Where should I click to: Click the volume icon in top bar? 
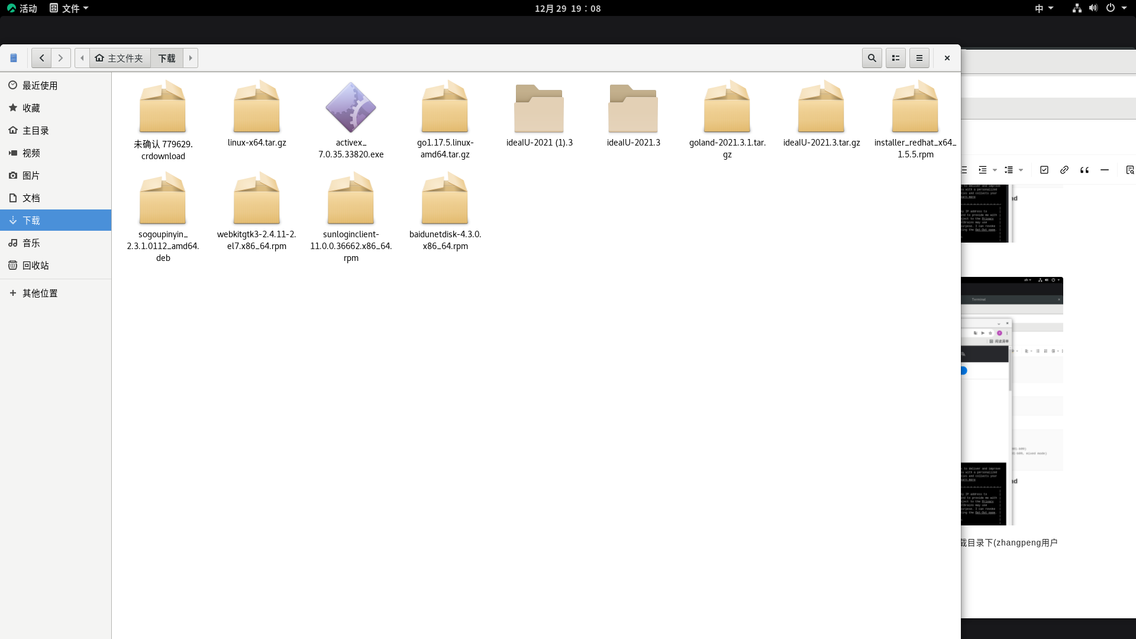pos(1093,8)
